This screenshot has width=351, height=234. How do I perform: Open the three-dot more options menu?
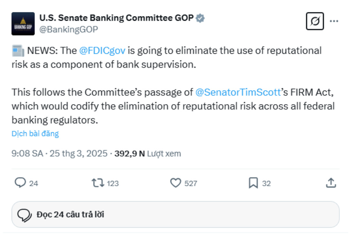coord(334,21)
